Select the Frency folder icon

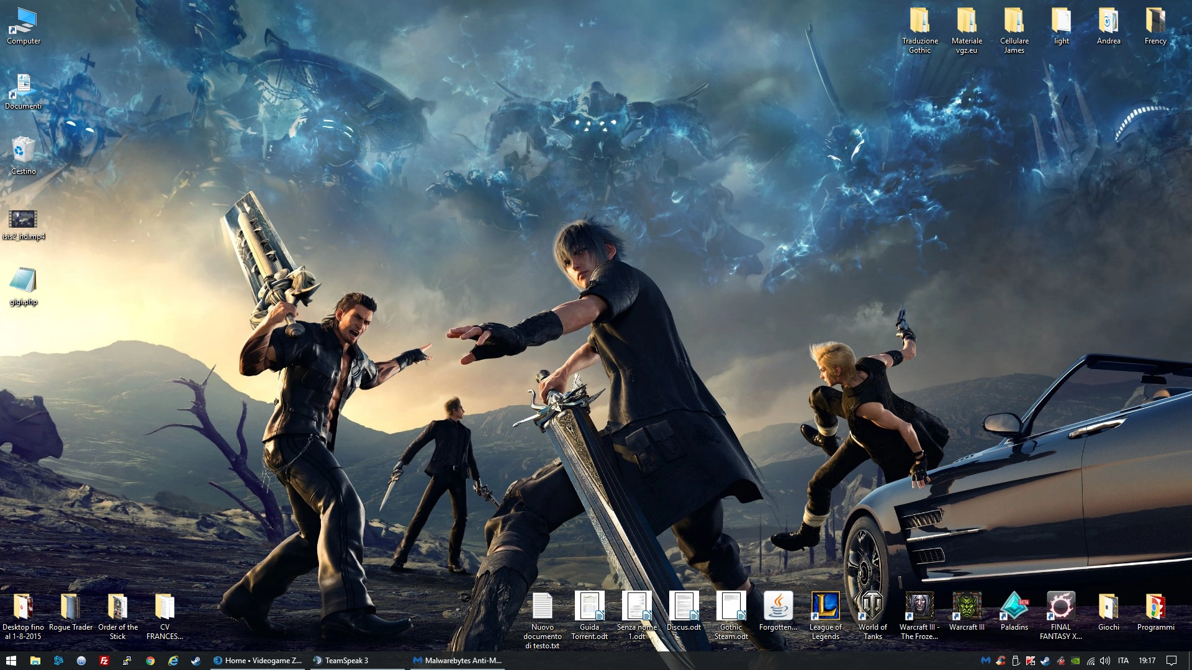point(1156,26)
